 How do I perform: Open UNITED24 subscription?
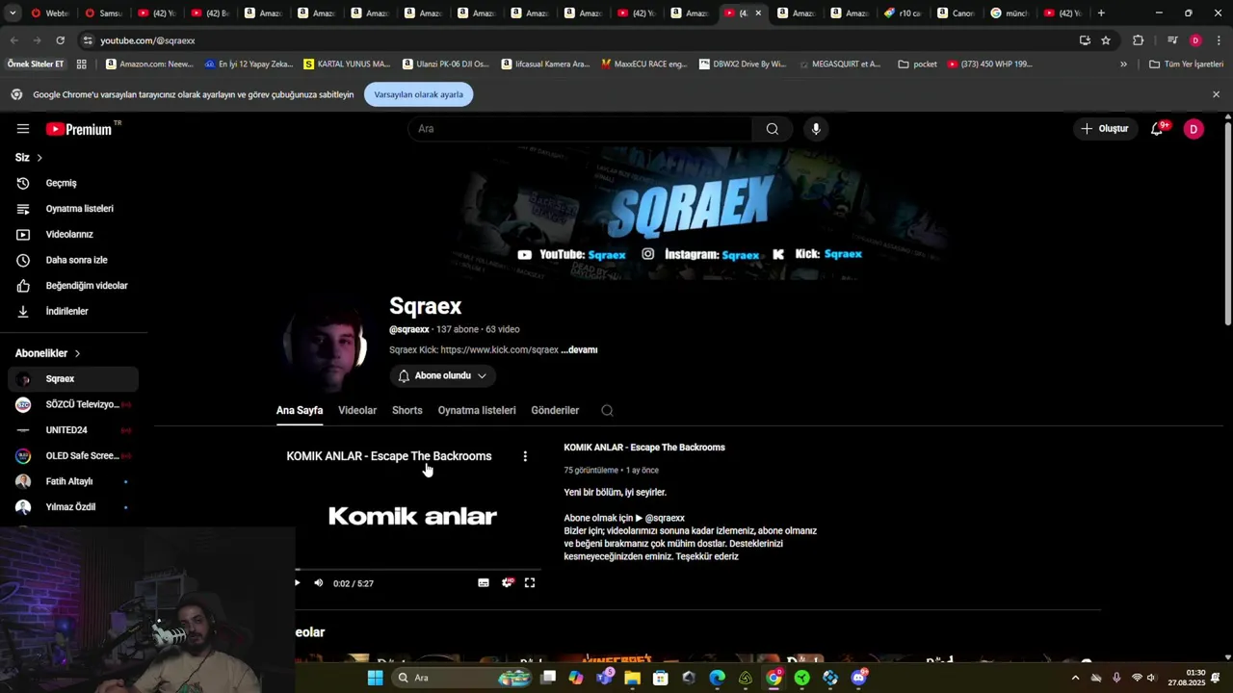[73, 430]
